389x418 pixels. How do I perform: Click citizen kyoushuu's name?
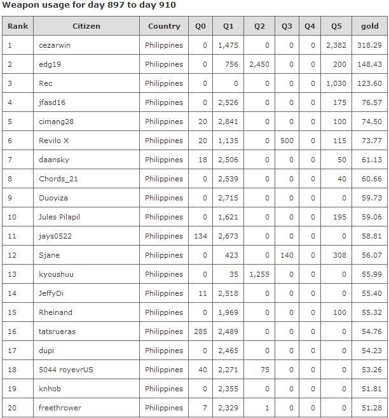click(56, 274)
